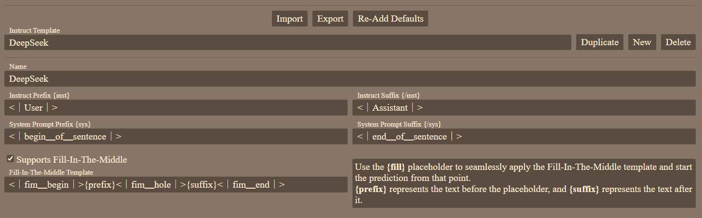Uncheck Supports Fill-In-The-Middle checkbox

click(10, 159)
